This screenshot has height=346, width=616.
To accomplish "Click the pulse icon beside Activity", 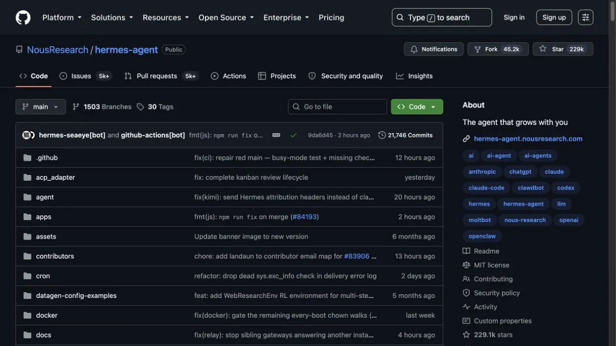I will (466, 307).
